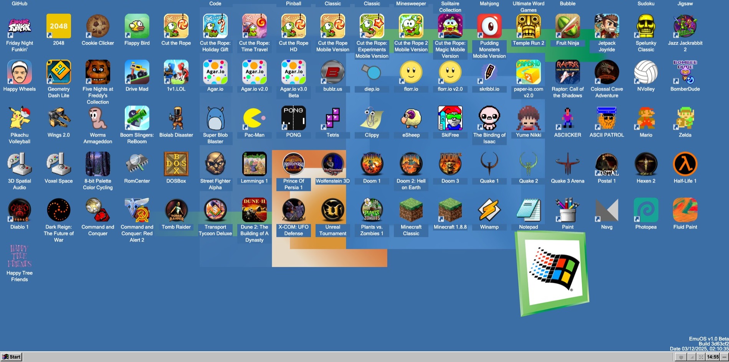Select the Jazz Jackrabbit 2 icon

(x=685, y=26)
